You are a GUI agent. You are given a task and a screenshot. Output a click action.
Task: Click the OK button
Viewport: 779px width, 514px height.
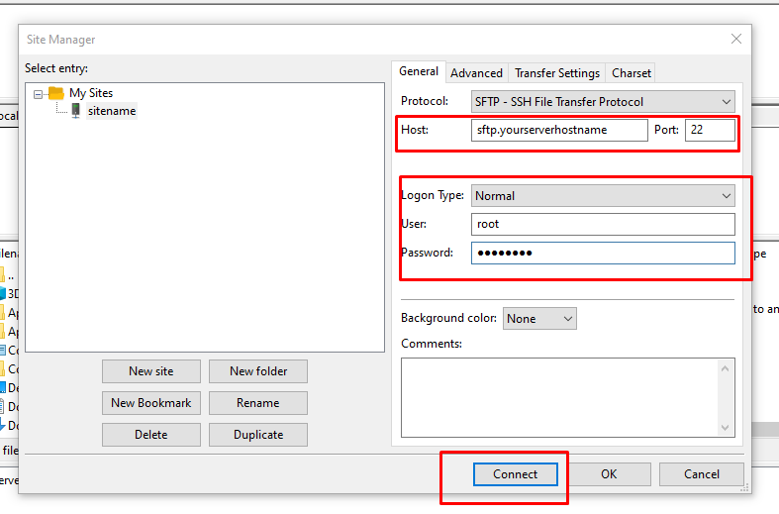[609, 474]
